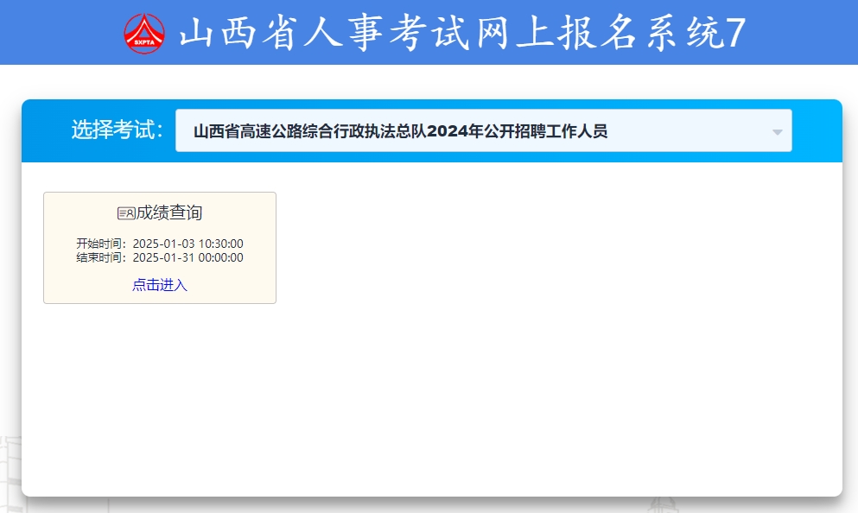Click the 结束时间 2025-01-31 line
Viewport: 858px width, 513px height.
(x=160, y=257)
